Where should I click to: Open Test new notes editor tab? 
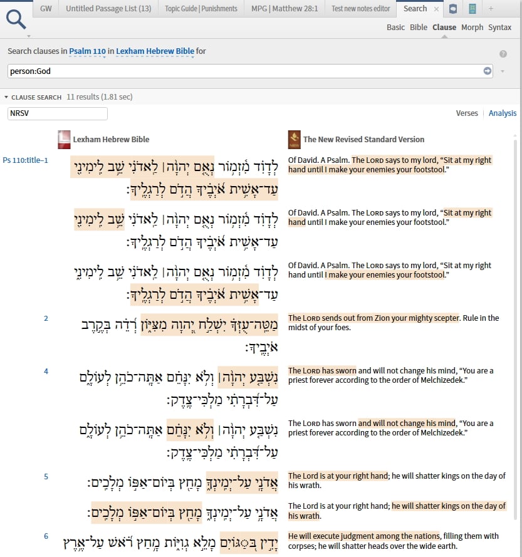[361, 9]
